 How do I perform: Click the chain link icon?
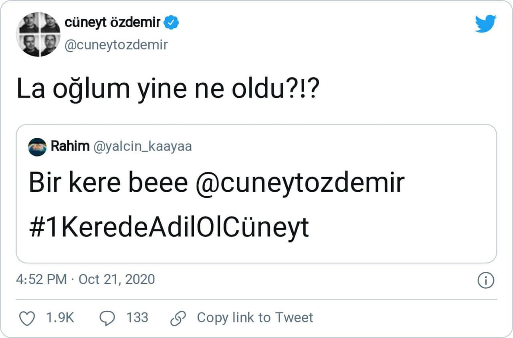(178, 318)
